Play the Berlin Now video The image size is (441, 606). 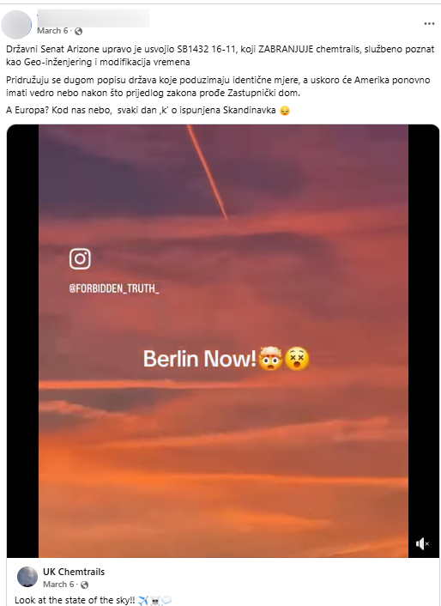(x=223, y=341)
